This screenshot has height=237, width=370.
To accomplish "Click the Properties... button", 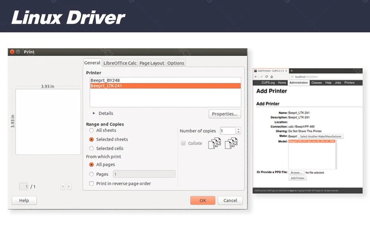I will click(225, 114).
